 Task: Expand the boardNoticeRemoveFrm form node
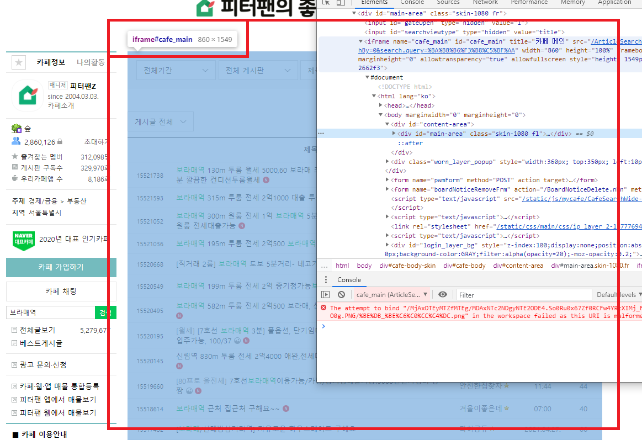click(x=387, y=189)
